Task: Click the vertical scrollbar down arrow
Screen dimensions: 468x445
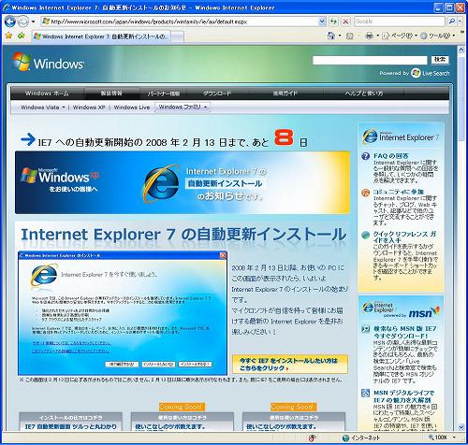Action: 461,427
